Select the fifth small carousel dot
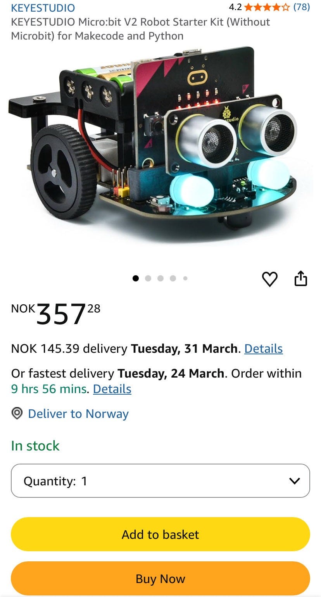 pyautogui.click(x=185, y=278)
